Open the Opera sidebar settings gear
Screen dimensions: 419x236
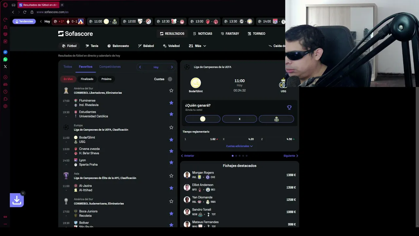[x=5, y=106]
